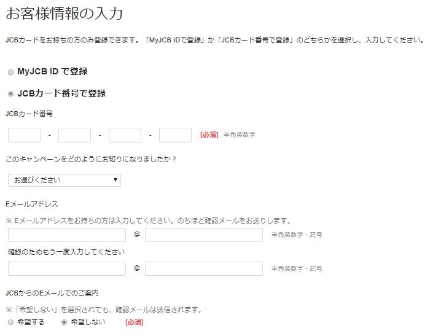
Task: Focus the fourth JCB card number box
Action: (x=175, y=135)
